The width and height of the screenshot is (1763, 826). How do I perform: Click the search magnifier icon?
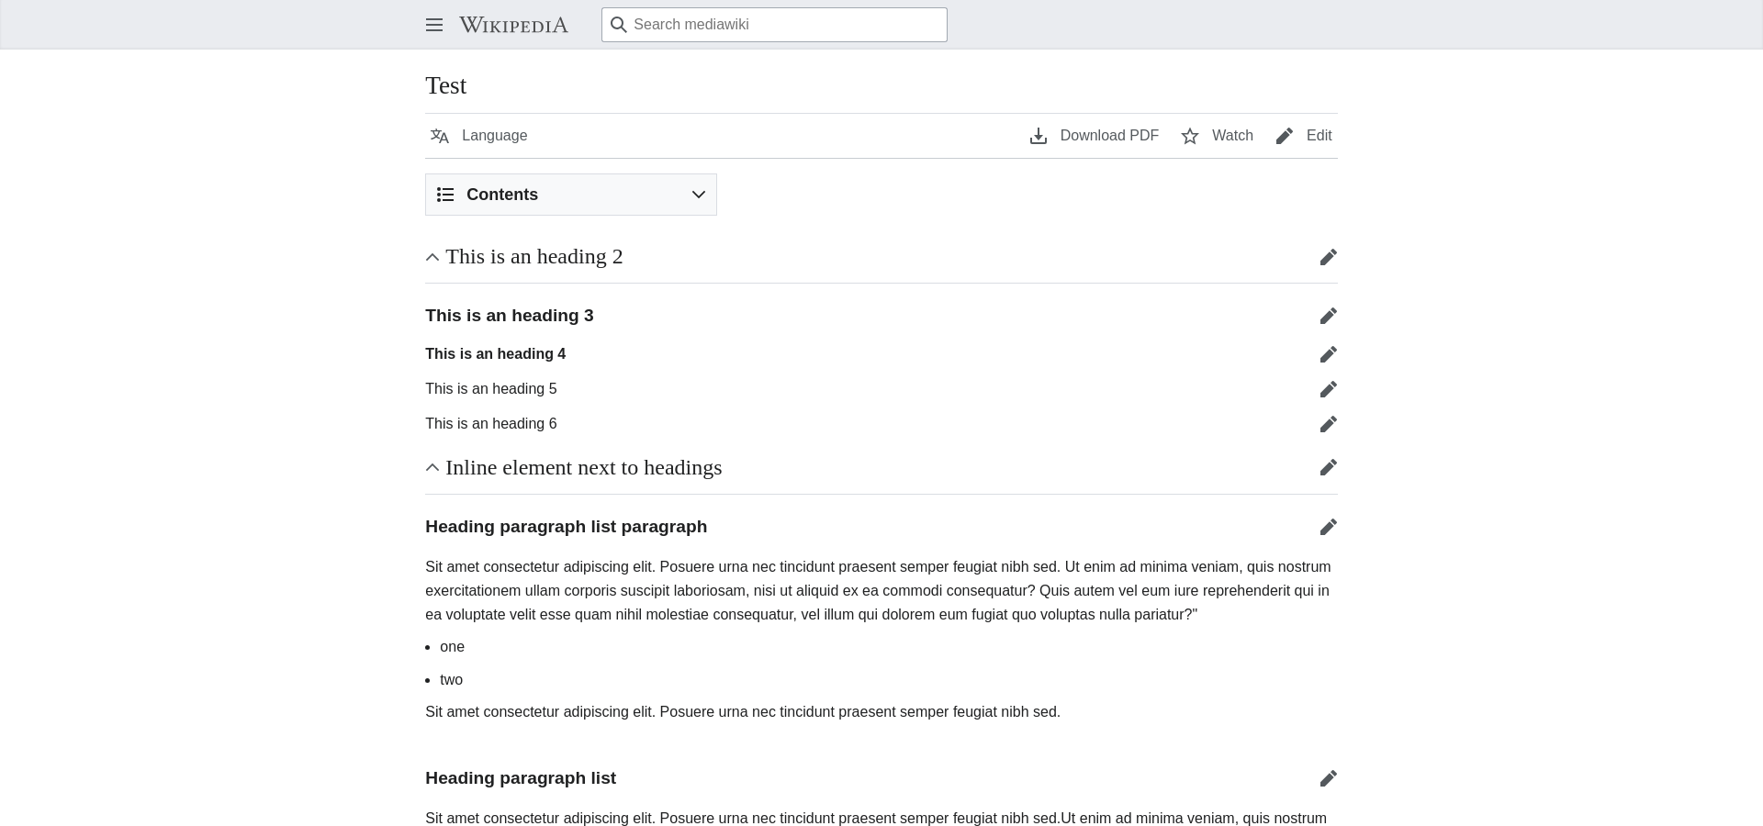619,25
